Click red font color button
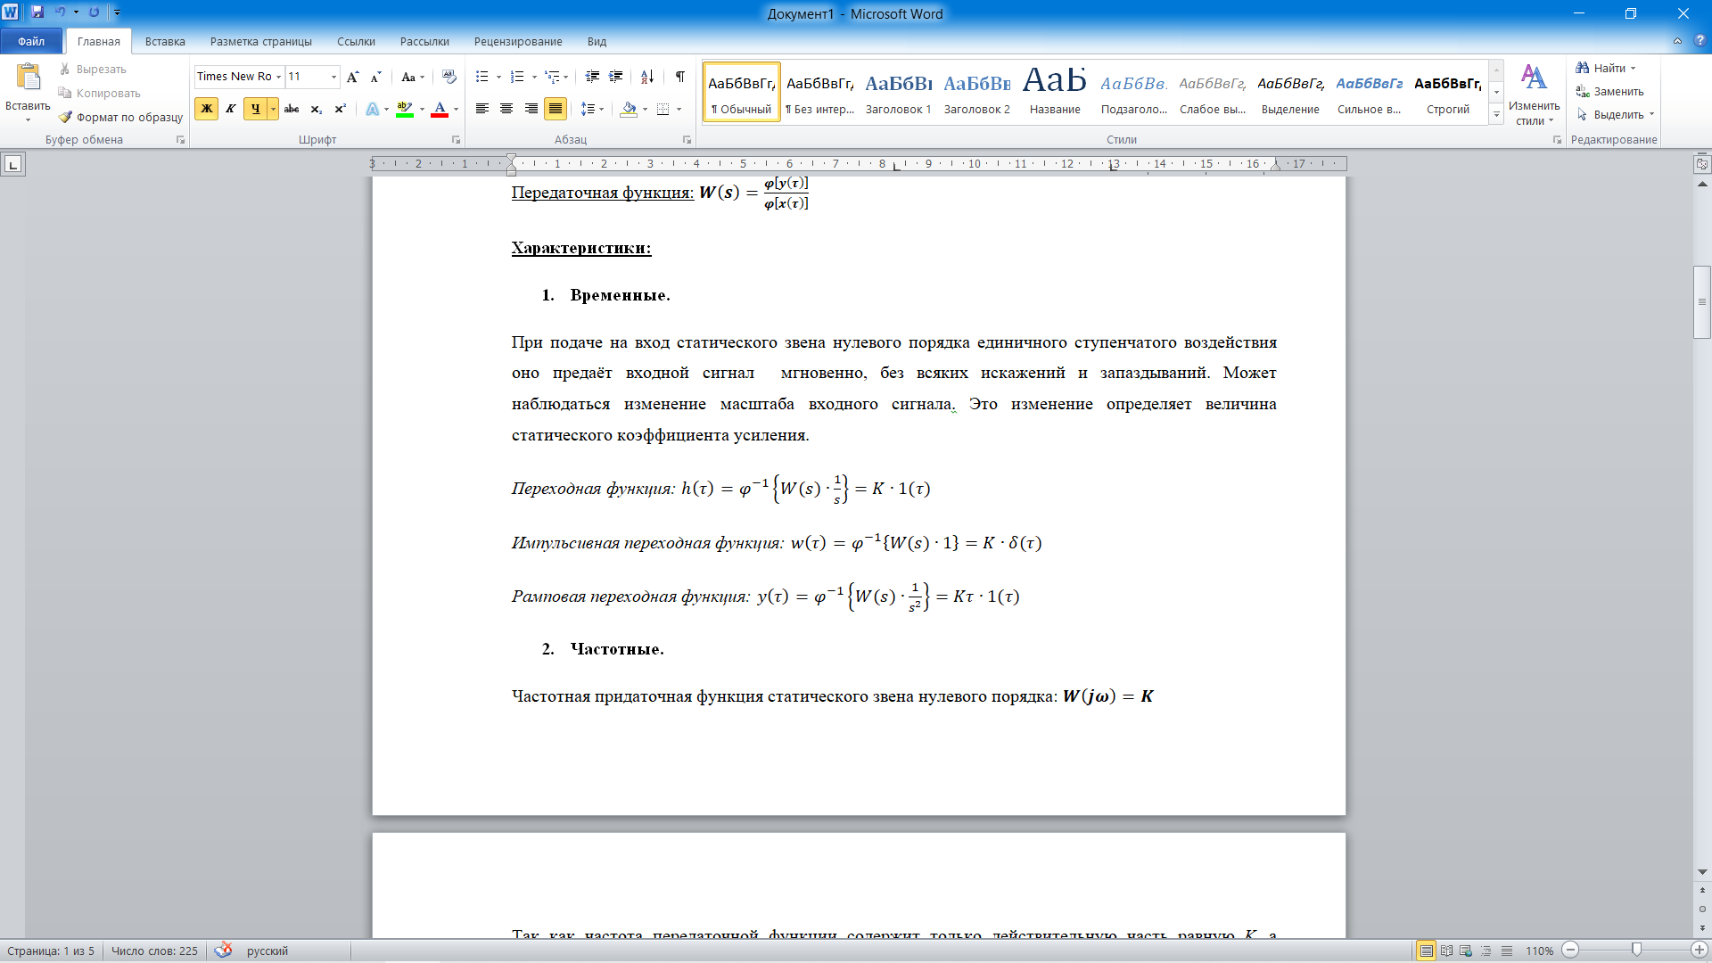Screen dimensions: 1712x963 [440, 109]
